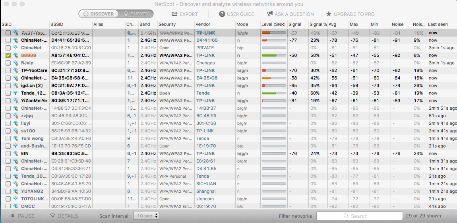
Task: Check the Tenda_12 network checkbox
Action: tap(8, 93)
